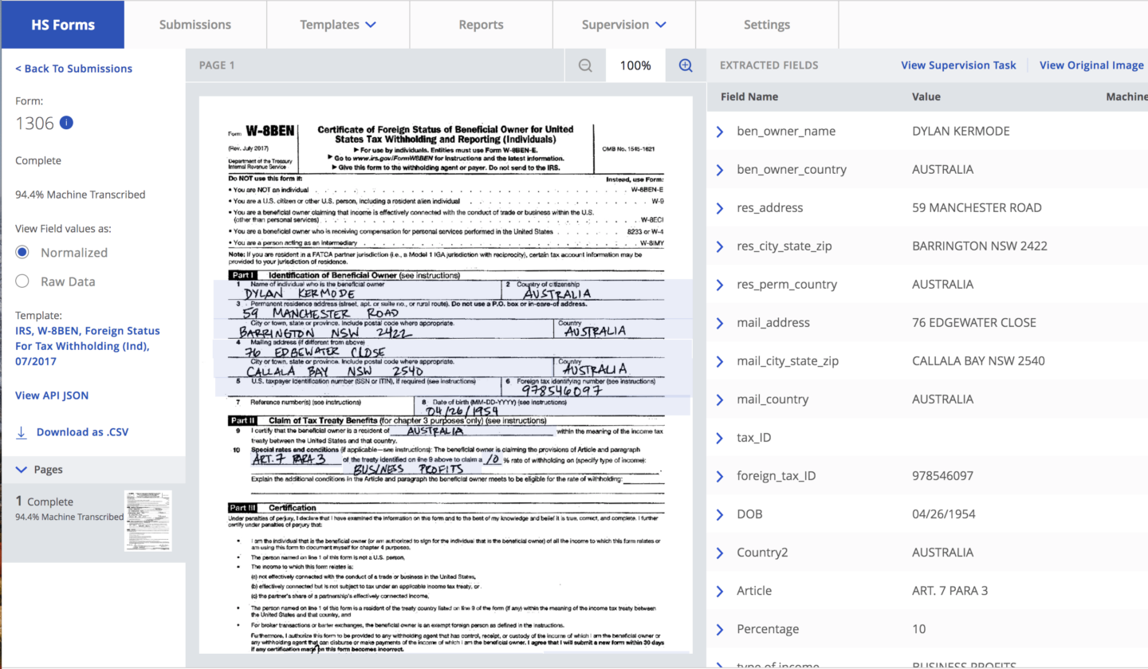1148x669 pixels.
Task: Click the 76 EDGEWATER CLOSE value
Action: pos(974,323)
